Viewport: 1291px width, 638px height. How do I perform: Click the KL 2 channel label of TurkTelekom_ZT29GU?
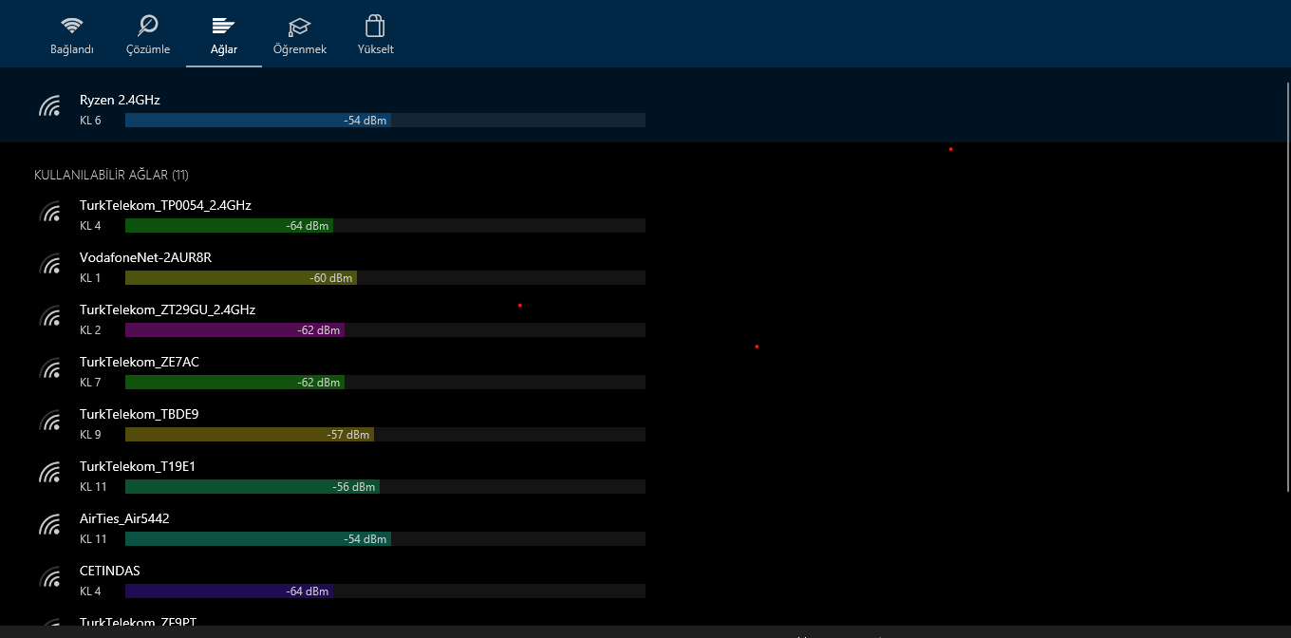90,330
